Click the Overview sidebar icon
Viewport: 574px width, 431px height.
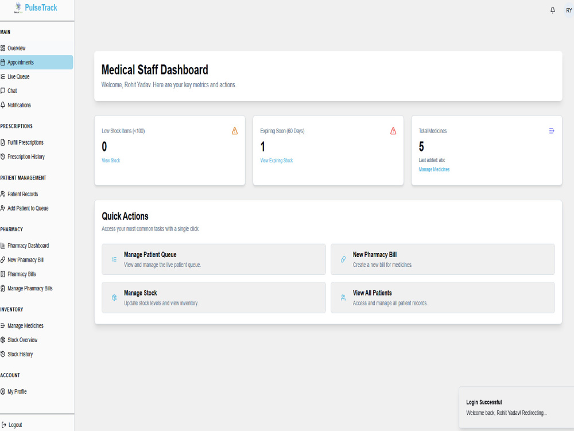pyautogui.click(x=3, y=48)
